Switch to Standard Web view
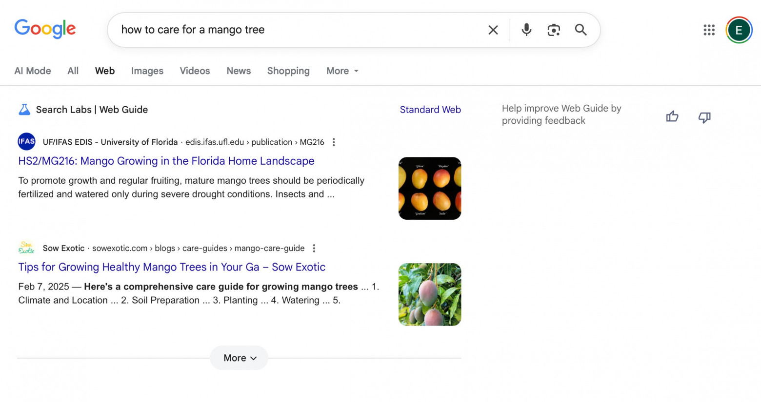Viewport: 761px width, 402px height. point(430,109)
